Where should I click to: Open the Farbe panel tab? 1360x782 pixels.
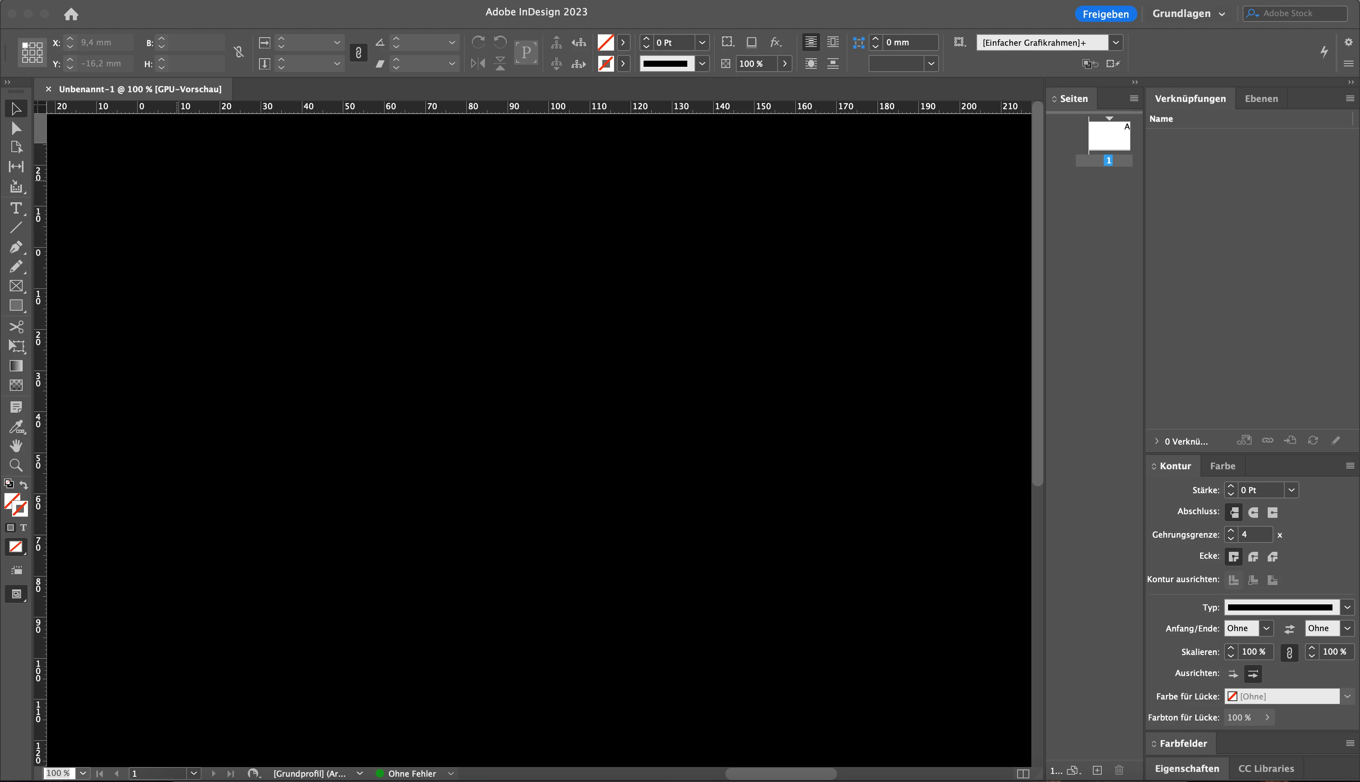tap(1222, 466)
